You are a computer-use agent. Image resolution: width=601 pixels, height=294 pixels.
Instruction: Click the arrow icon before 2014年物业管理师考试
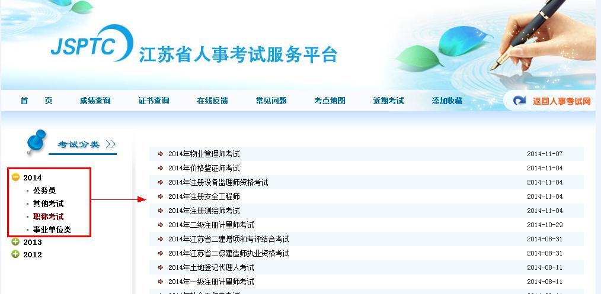pos(161,154)
